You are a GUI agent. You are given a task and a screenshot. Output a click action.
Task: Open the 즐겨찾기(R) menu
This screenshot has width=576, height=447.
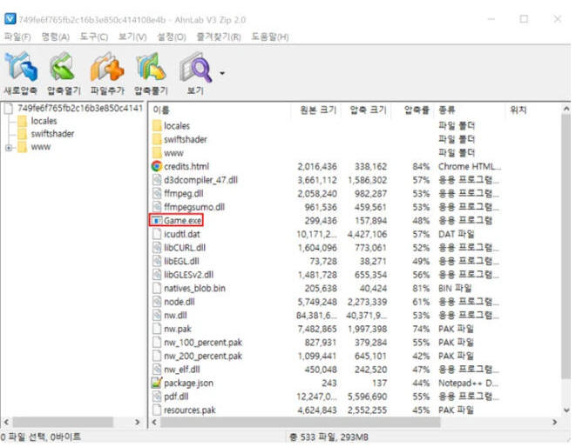click(x=219, y=37)
